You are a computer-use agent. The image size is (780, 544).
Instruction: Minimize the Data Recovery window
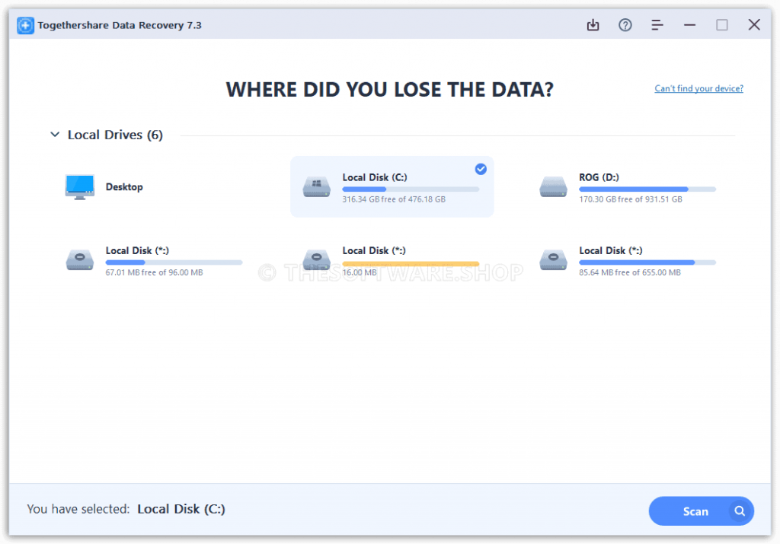(x=689, y=25)
